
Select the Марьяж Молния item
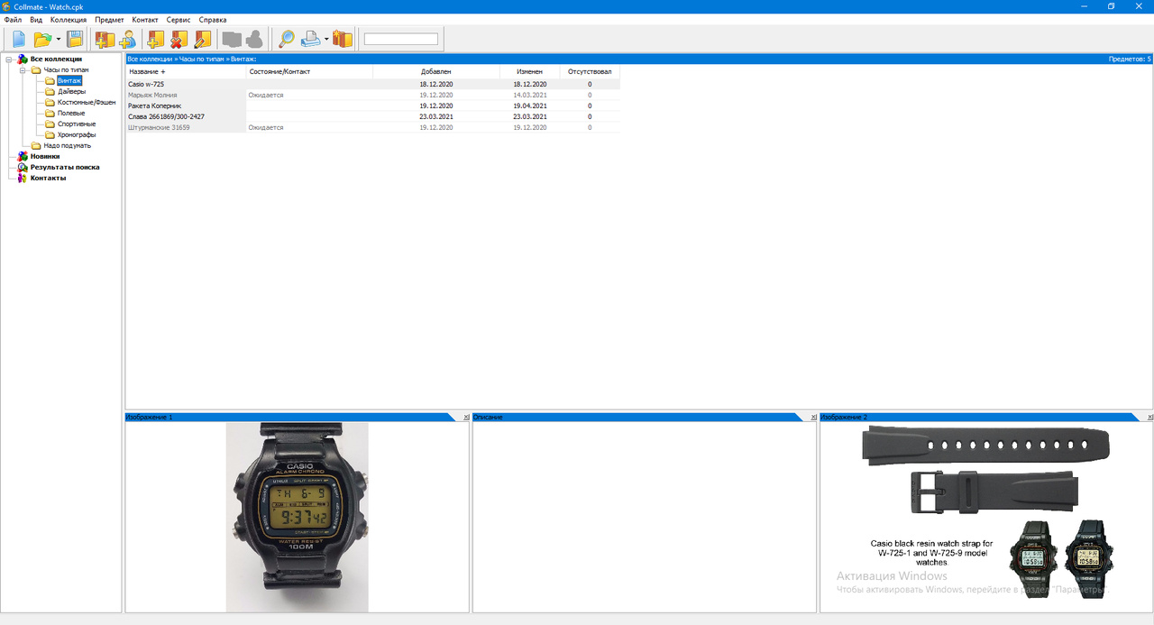152,95
